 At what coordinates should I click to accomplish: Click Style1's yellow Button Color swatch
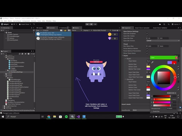(x=148, y=67)
